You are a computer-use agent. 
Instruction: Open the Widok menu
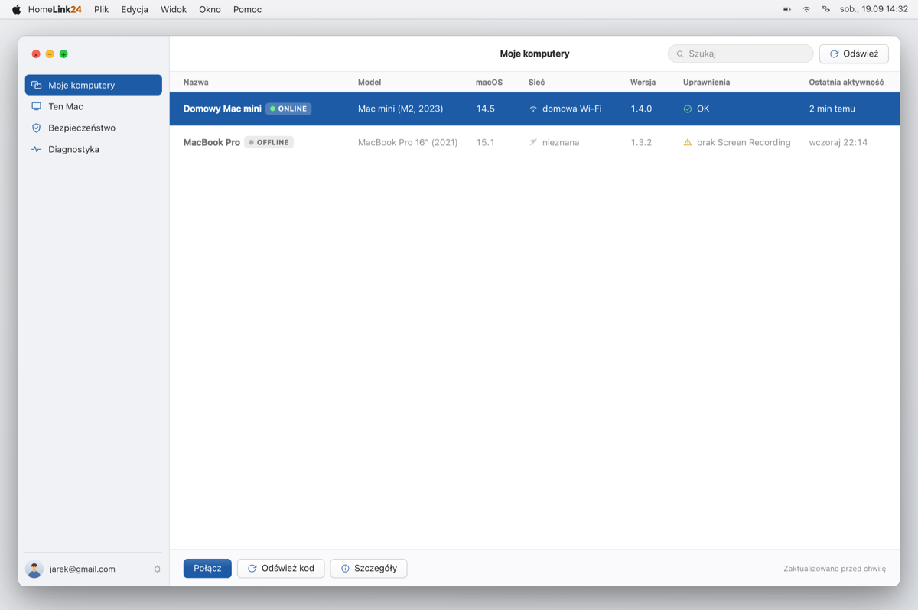(174, 9)
